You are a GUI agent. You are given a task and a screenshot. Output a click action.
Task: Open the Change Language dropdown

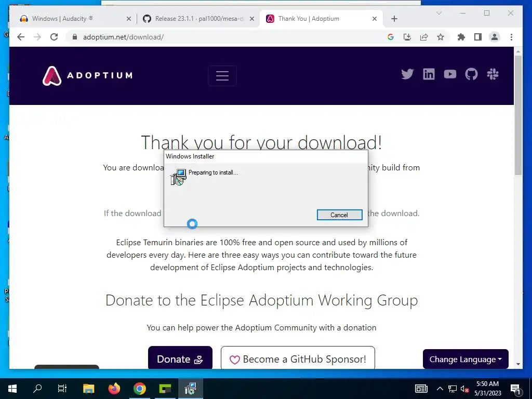pyautogui.click(x=465, y=359)
